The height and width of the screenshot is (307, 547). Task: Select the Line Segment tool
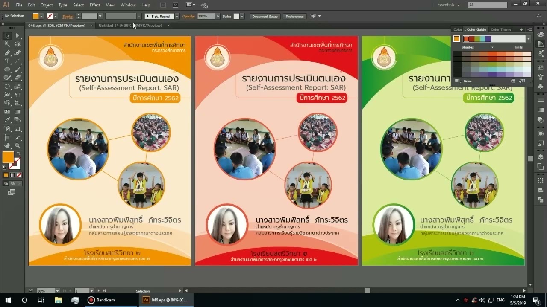click(18, 61)
